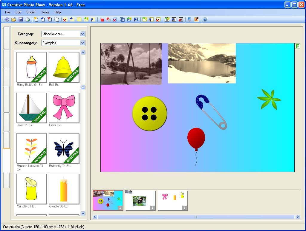This screenshot has width=306, height=231.
Task: Click the open folder toolbar icon
Action: (x=14, y=19)
